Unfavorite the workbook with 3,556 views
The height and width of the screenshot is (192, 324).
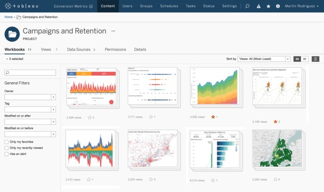point(213,117)
